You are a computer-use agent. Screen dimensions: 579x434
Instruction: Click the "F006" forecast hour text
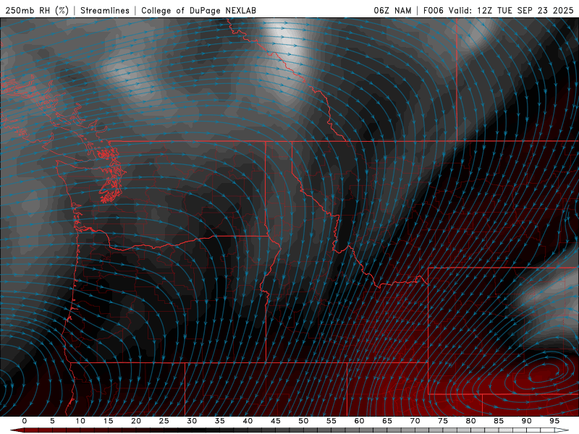(433, 10)
